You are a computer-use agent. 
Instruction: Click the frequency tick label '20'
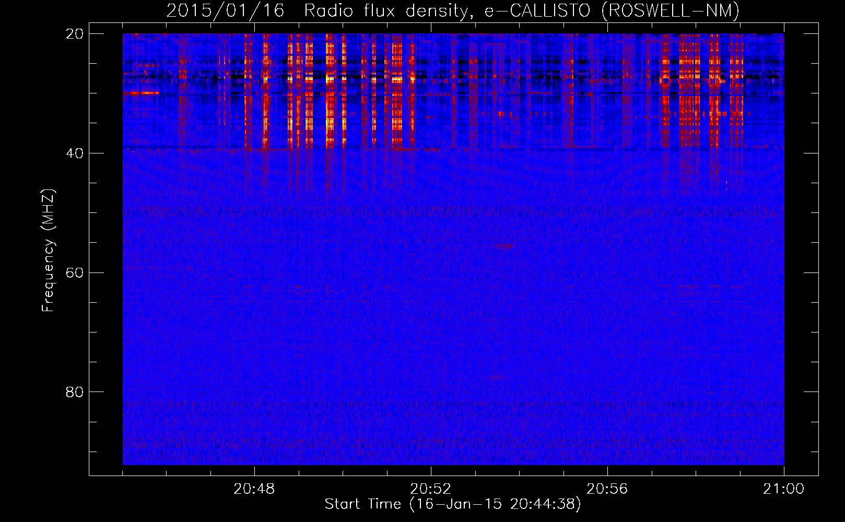click(75, 34)
